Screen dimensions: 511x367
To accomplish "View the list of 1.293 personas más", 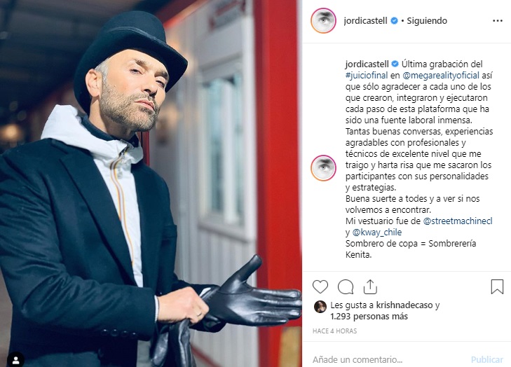I will pos(369,316).
